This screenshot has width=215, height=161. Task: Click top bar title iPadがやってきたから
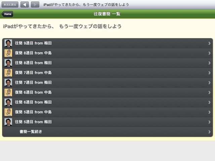point(86,5)
